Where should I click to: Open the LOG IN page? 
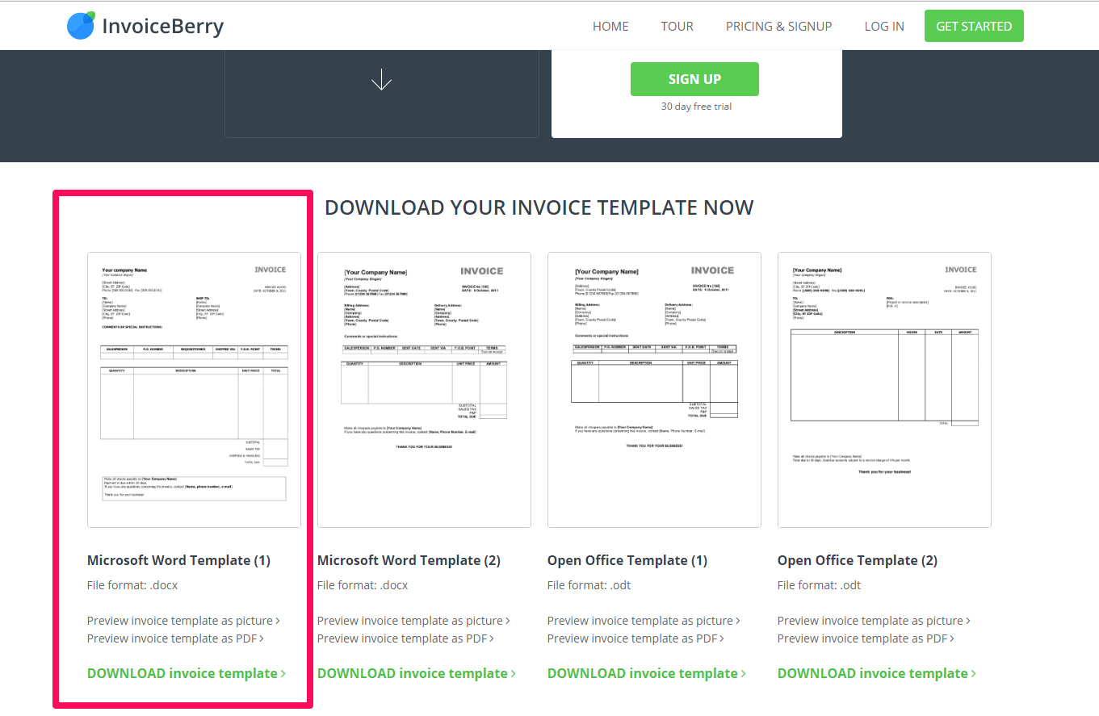(884, 26)
